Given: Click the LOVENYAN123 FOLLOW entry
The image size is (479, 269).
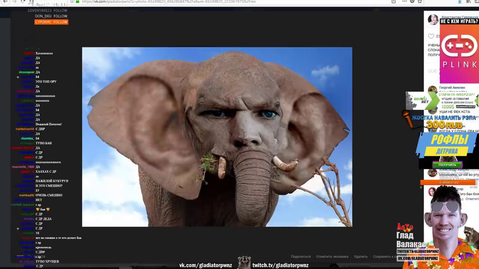Looking at the screenshot, I should point(48,10).
